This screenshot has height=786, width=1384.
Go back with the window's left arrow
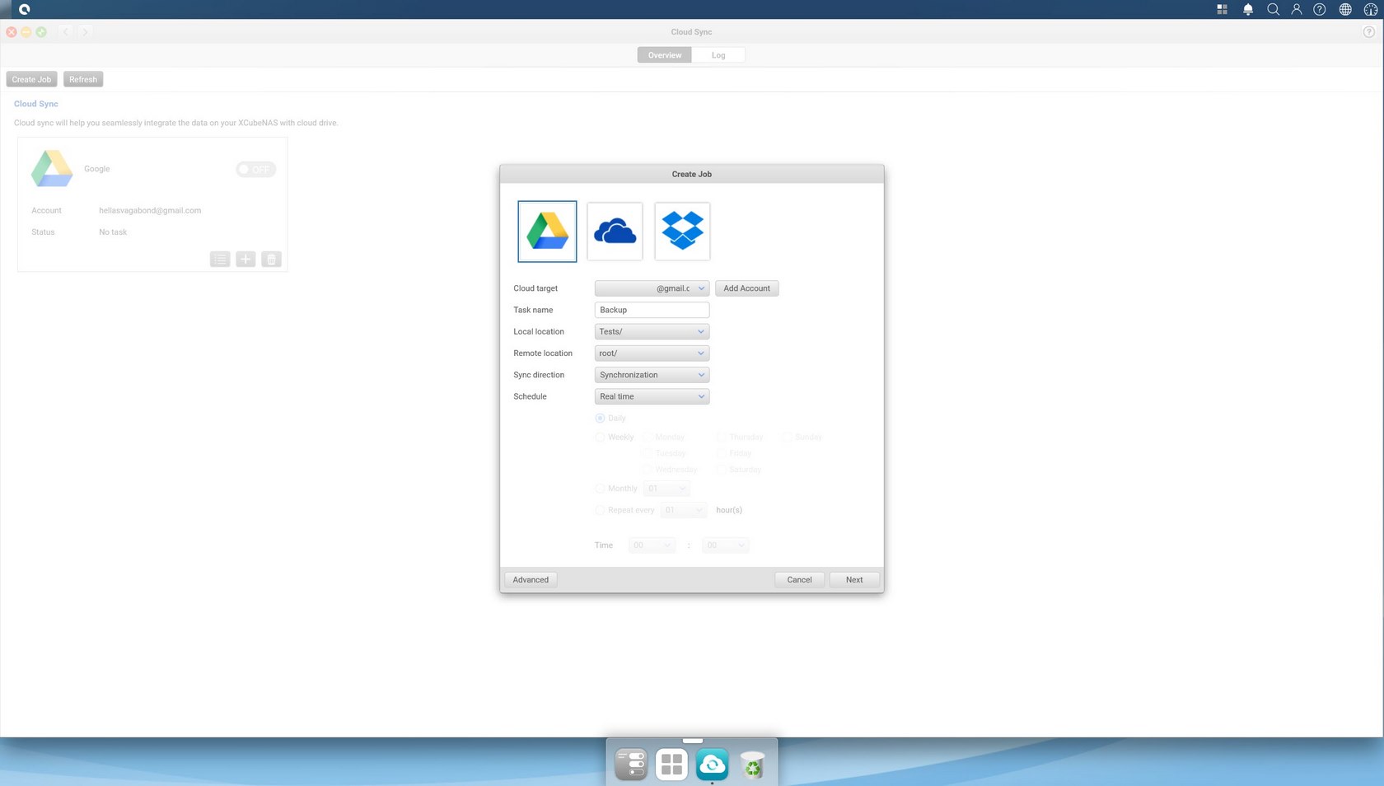click(66, 32)
